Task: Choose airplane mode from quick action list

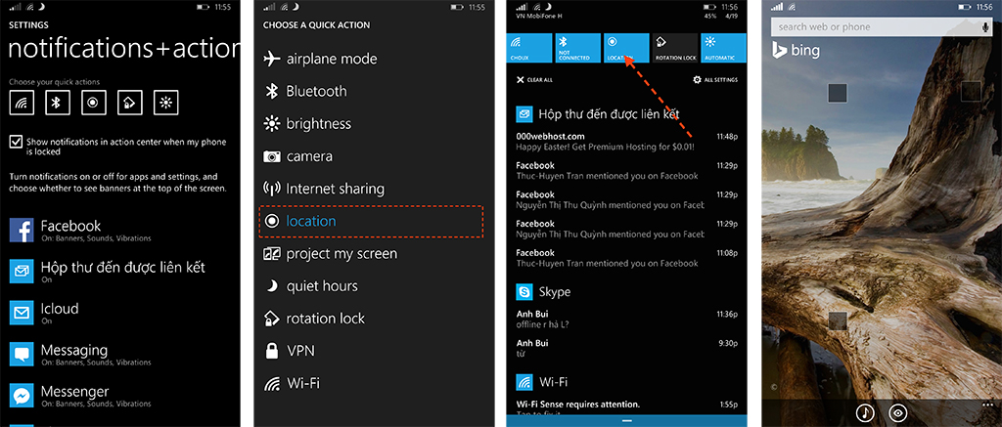Action: pyautogui.click(x=331, y=59)
